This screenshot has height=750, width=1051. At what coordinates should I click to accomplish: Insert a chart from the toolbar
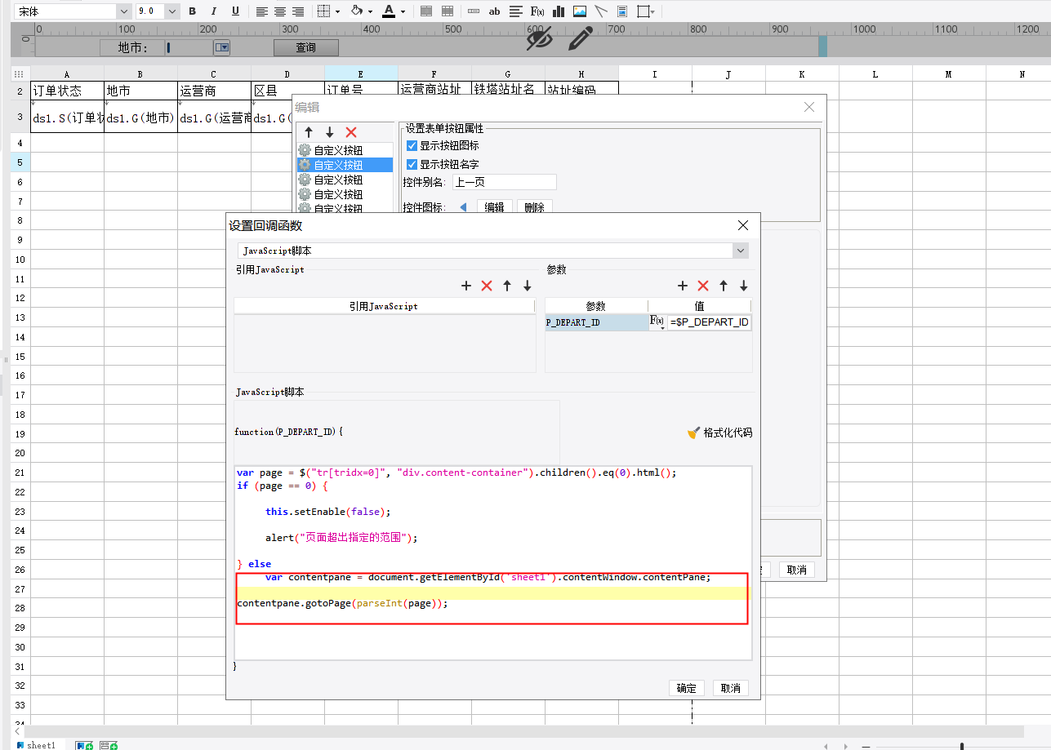(x=559, y=11)
